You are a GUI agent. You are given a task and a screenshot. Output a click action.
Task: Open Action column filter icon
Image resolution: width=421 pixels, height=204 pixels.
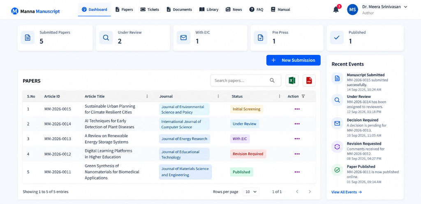pos(303,96)
